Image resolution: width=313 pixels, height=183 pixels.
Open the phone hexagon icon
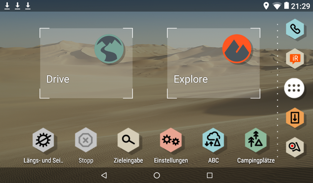295,29
